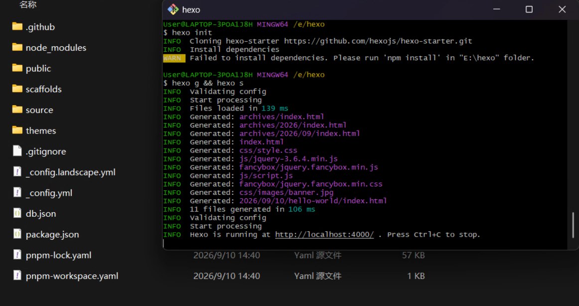
Task: Click the hexo-starter.git URL in terminal
Action: pyautogui.click(x=378, y=41)
